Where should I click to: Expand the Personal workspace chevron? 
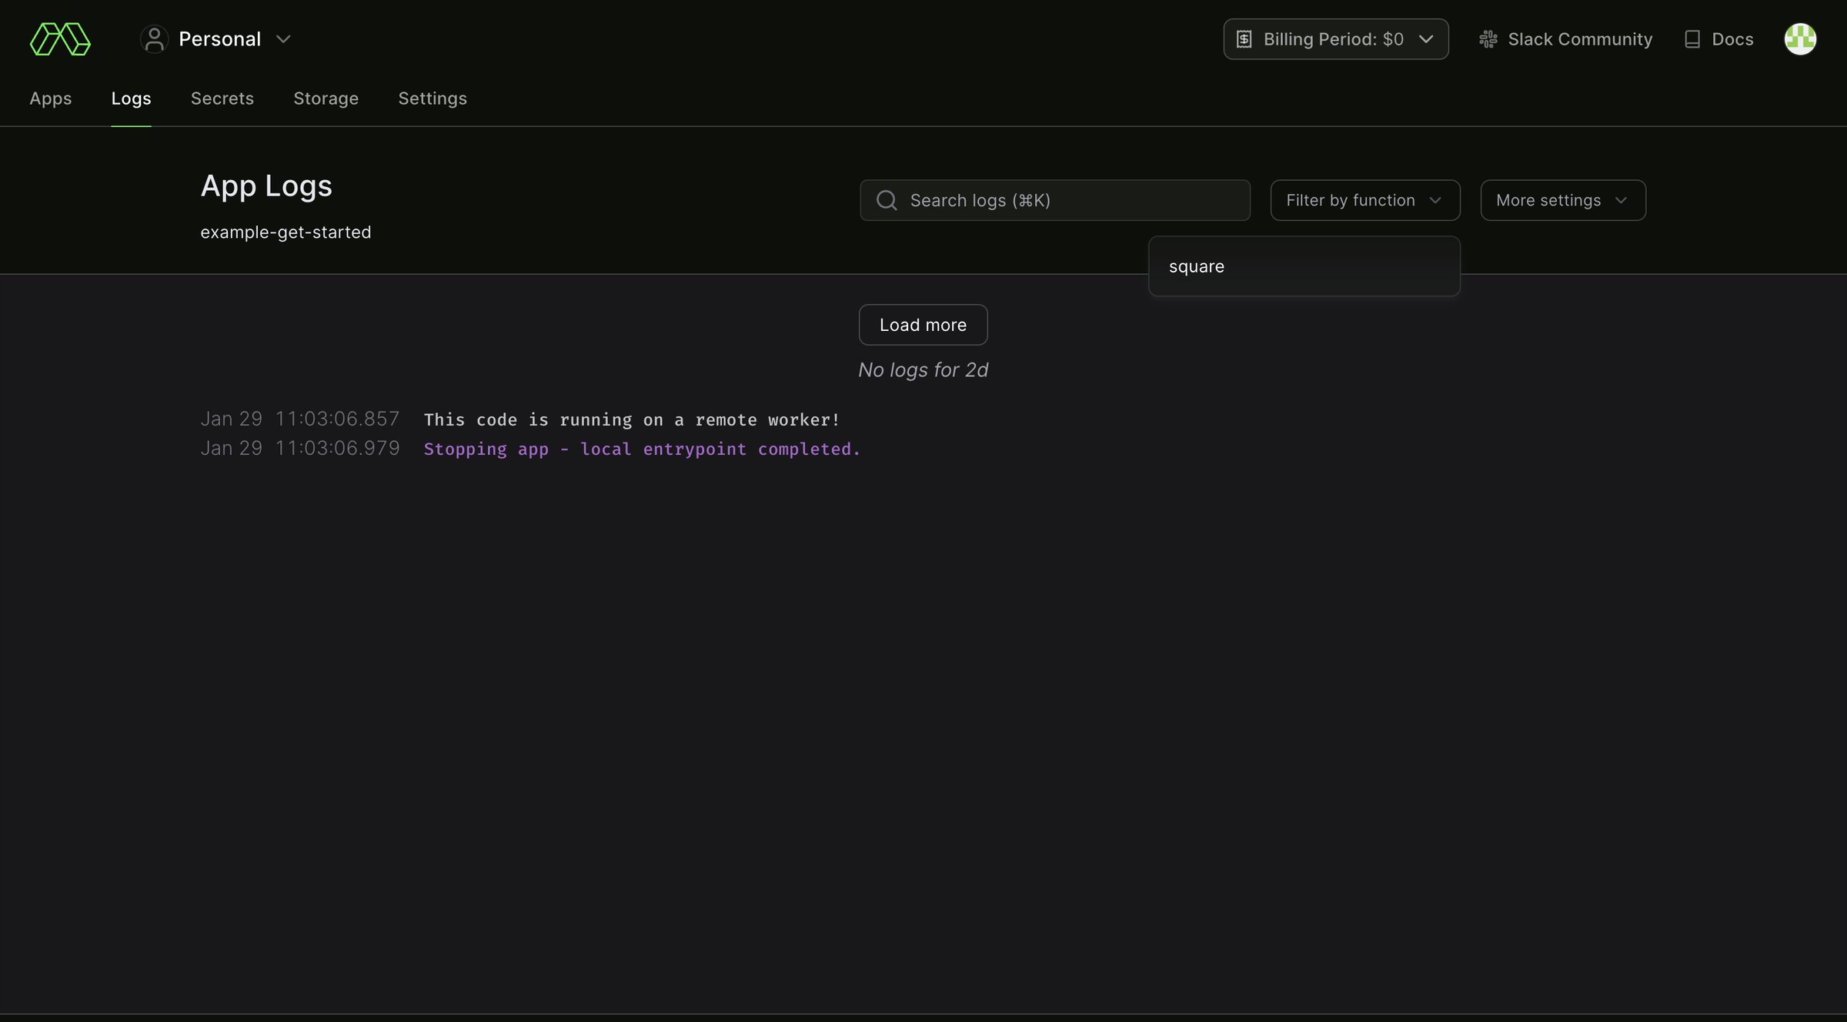click(283, 39)
